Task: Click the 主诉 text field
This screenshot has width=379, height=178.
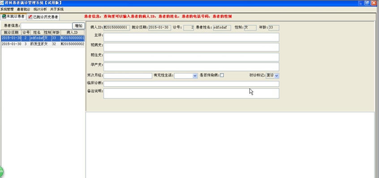Action: click(191, 37)
